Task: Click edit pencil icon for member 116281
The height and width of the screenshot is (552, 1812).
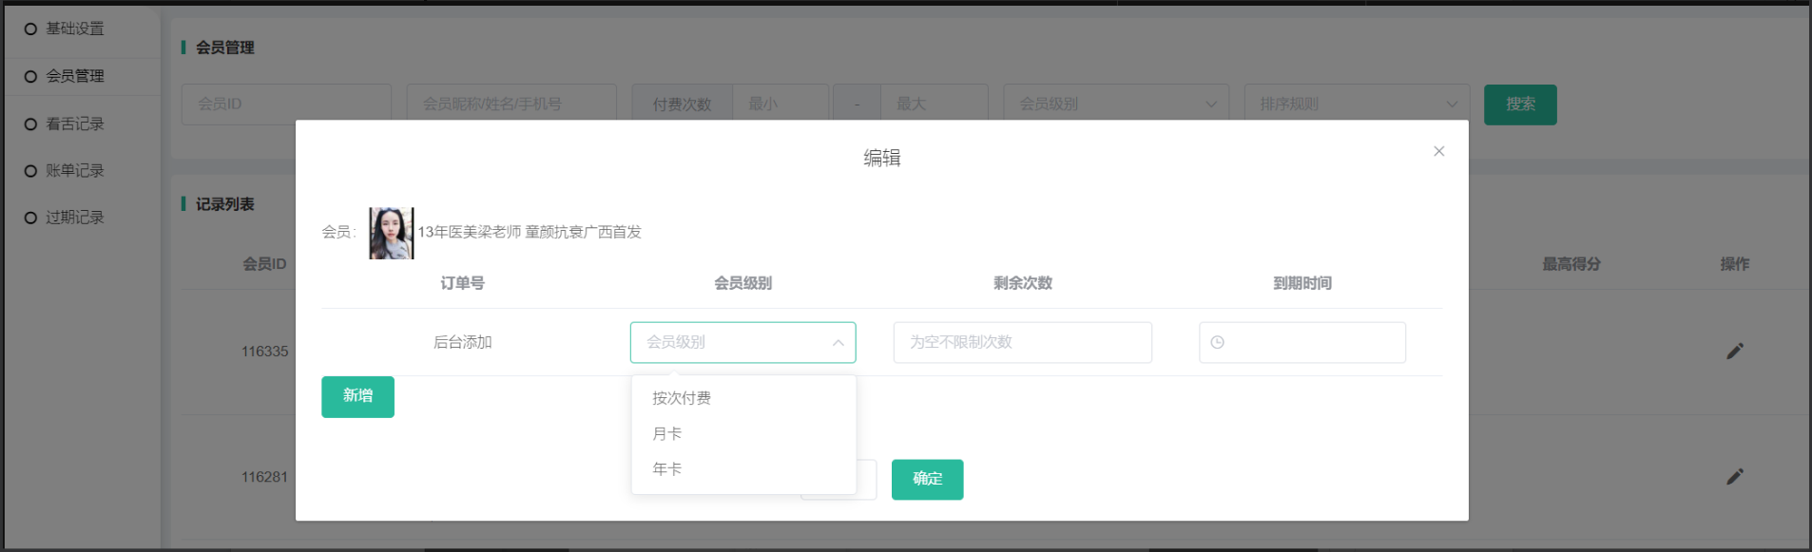Action: pos(1734,477)
